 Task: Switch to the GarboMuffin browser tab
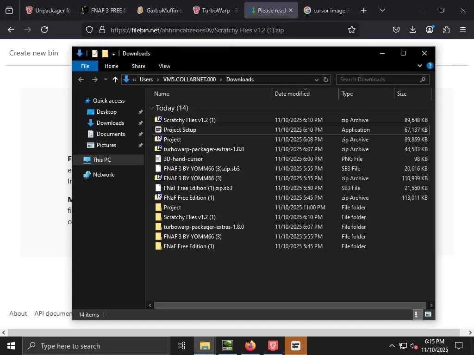[x=160, y=10]
